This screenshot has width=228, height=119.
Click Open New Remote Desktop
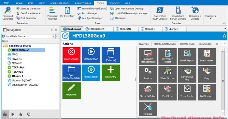(x=127, y=8)
